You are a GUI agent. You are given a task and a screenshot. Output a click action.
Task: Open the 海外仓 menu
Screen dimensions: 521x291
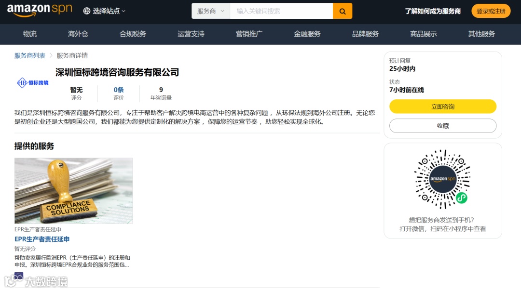click(x=78, y=34)
